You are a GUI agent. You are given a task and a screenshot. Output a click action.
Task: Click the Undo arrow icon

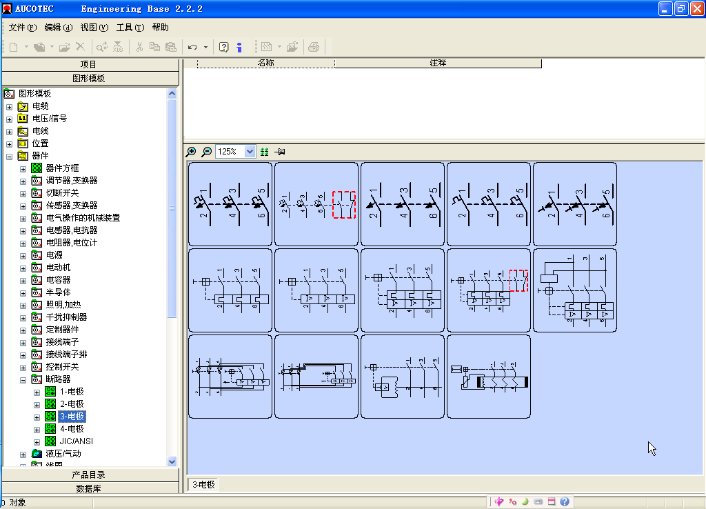[193, 47]
